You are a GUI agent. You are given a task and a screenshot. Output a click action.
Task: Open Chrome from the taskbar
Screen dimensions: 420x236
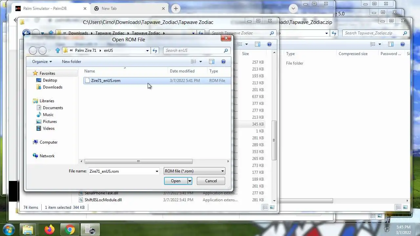coord(70,229)
